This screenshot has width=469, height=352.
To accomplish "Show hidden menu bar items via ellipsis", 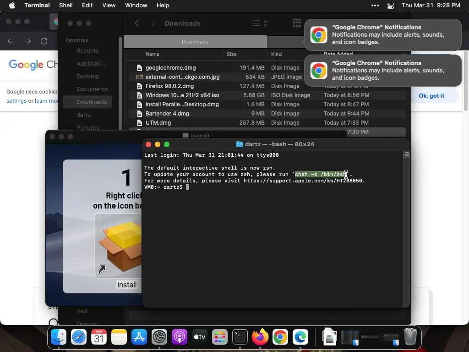I will tap(375, 5).
